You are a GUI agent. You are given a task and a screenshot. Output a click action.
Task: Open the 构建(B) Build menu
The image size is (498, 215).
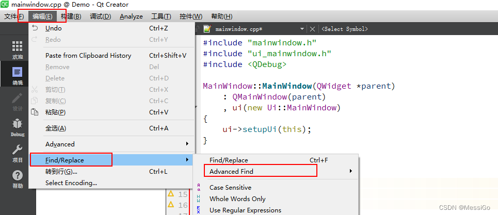point(71,16)
